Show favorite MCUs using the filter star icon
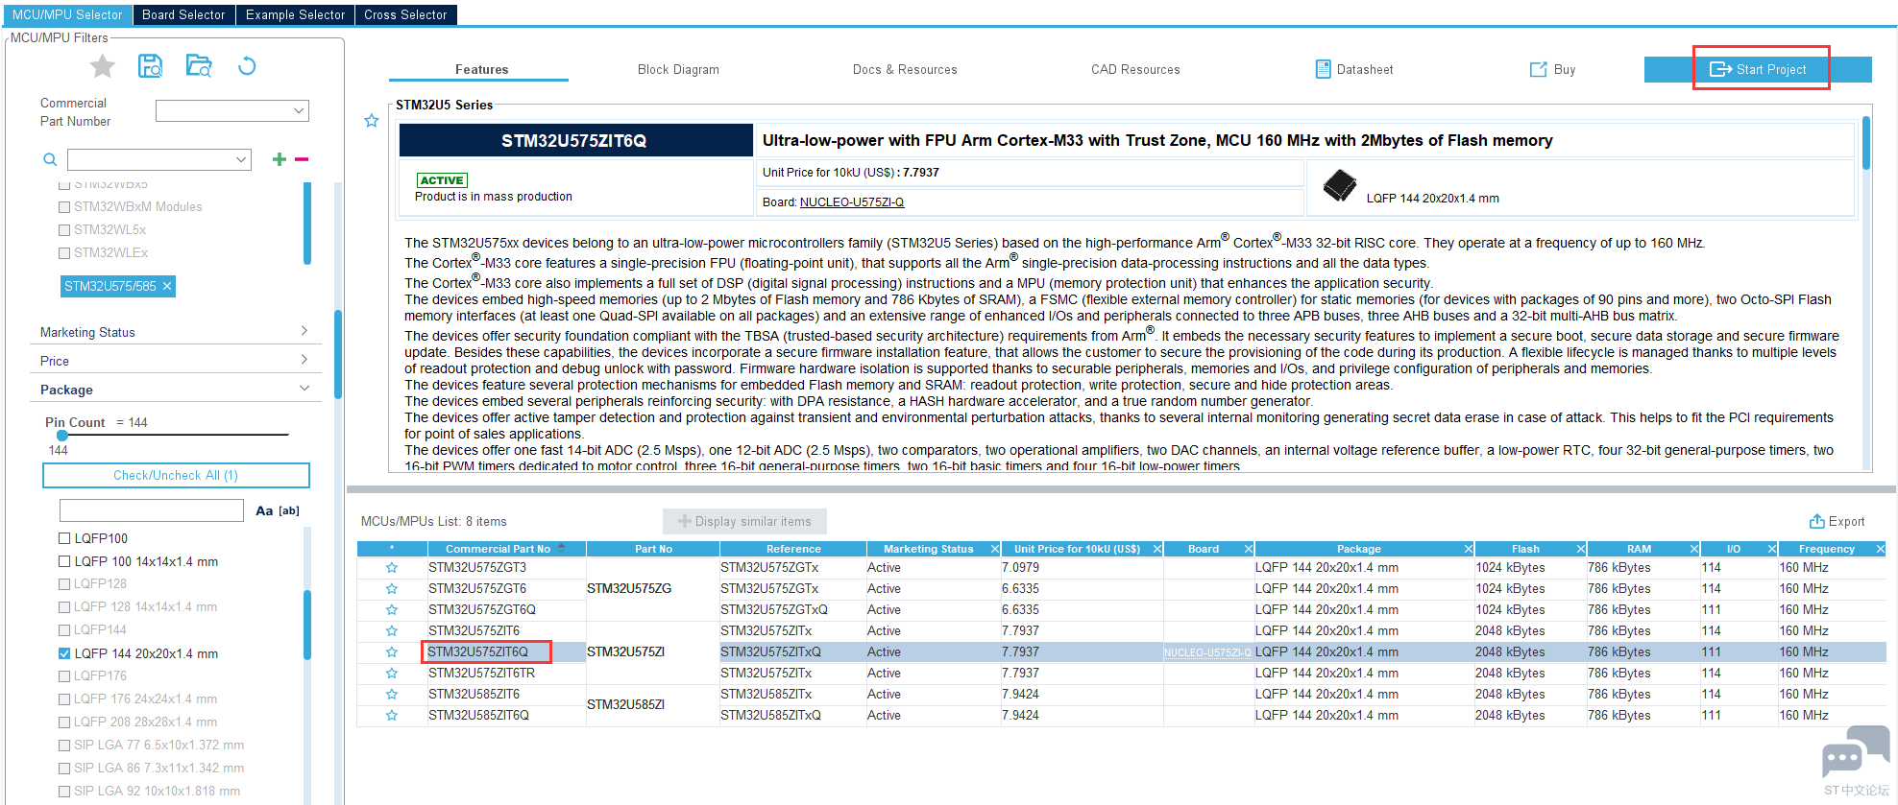Viewport: 1898px width, 805px height. (x=102, y=66)
